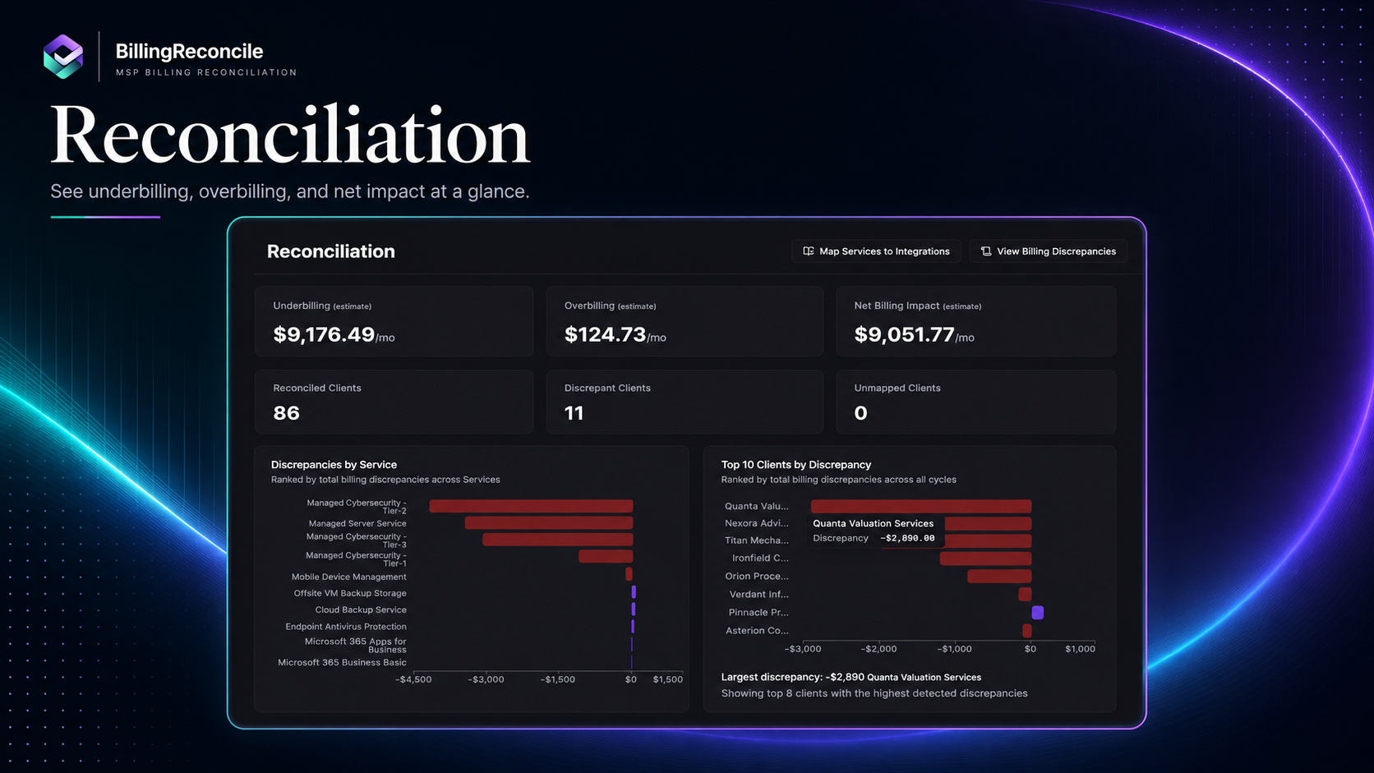Click the Endpoint Antivirus Protection bar
The height and width of the screenshot is (773, 1374).
point(633,627)
